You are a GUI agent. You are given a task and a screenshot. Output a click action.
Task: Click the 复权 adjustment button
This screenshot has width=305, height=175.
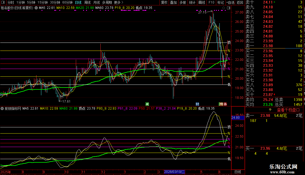(x=164, y=2)
